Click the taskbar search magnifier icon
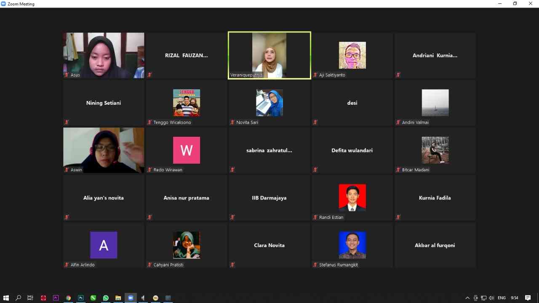 coord(18,298)
